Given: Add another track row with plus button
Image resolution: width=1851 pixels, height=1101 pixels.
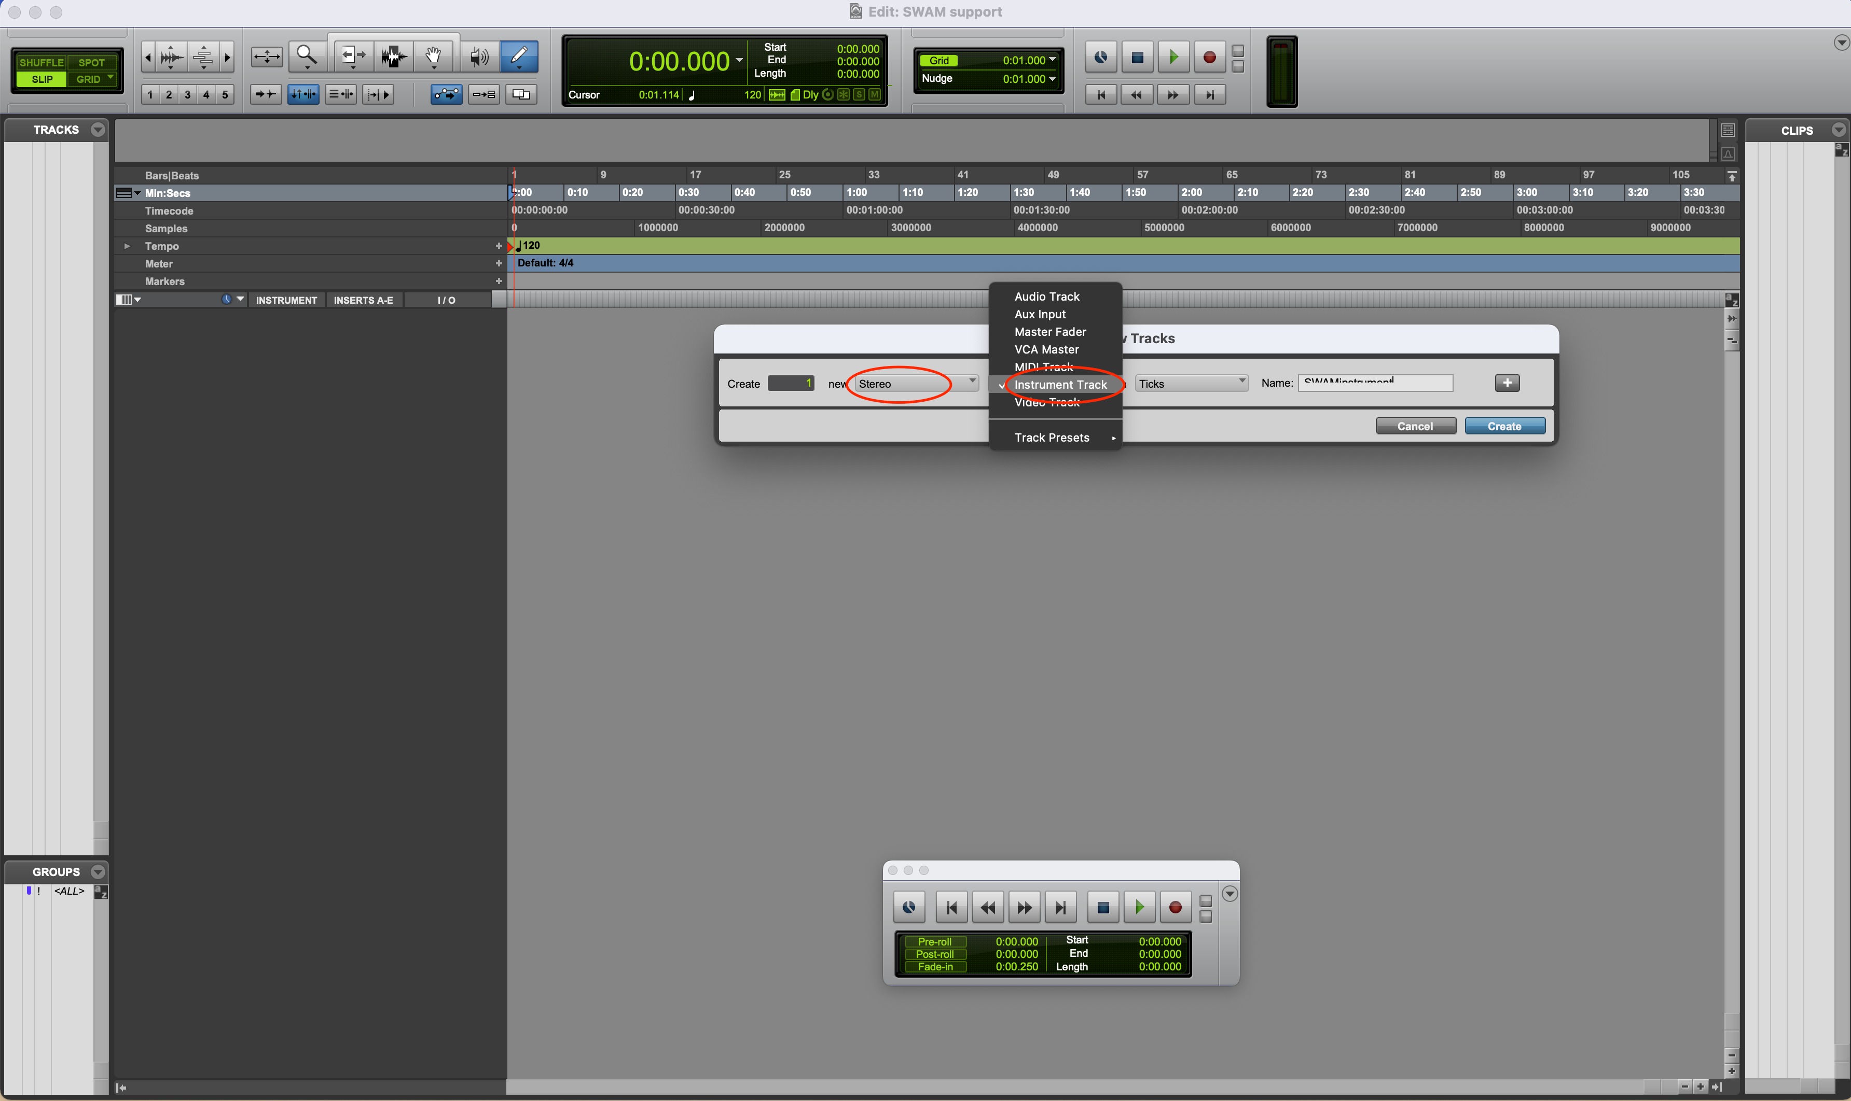Looking at the screenshot, I should [1507, 383].
